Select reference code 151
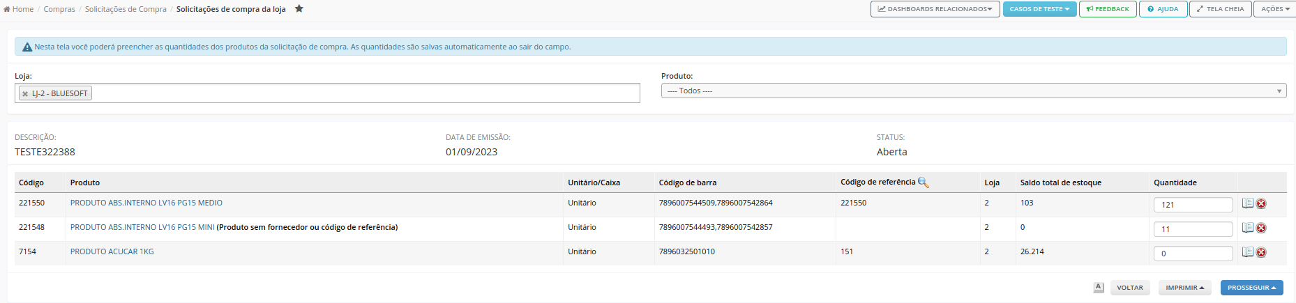This screenshot has width=1296, height=303. tap(847, 251)
